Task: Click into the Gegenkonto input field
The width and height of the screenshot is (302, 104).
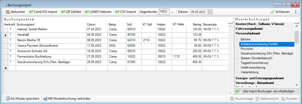Action: coord(164,12)
